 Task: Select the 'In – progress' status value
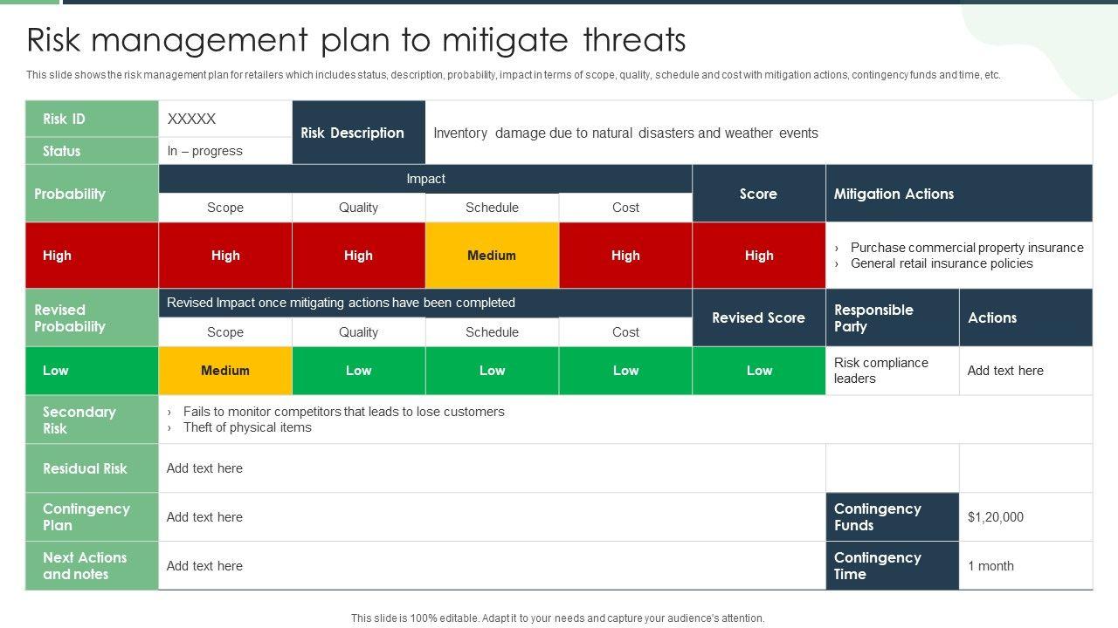[205, 151]
